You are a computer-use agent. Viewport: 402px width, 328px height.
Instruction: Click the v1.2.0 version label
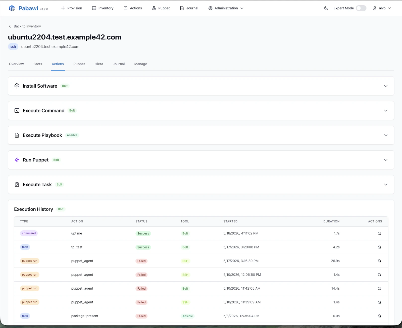[x=44, y=9]
